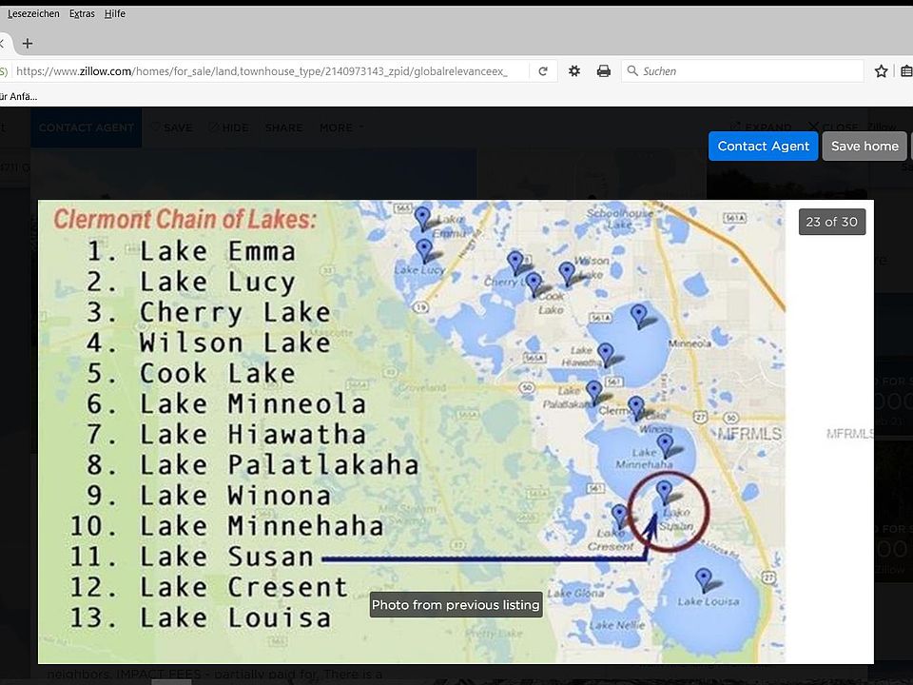Click the printer icon in toolbar
Screen dimensions: 913x685
604,71
